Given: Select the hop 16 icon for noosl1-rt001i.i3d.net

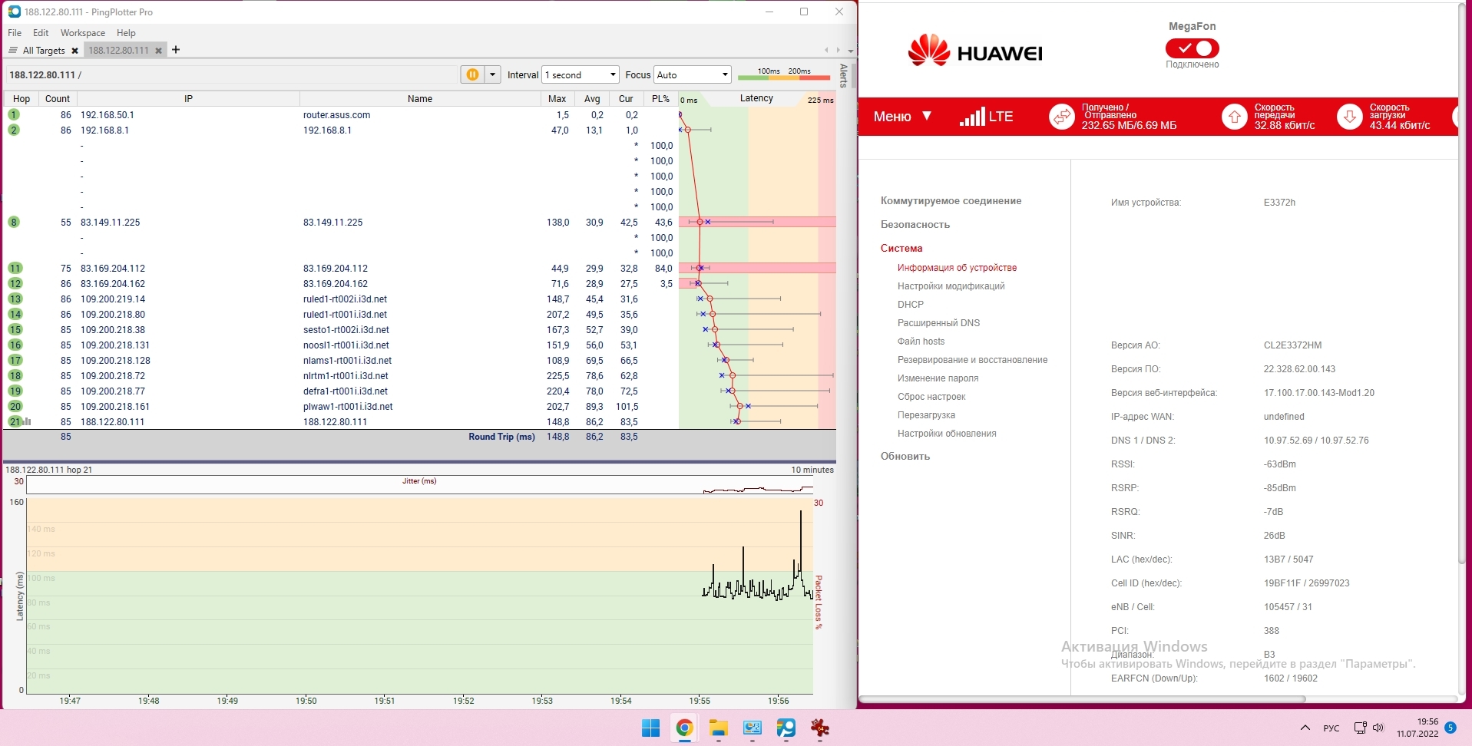Looking at the screenshot, I should 15,345.
